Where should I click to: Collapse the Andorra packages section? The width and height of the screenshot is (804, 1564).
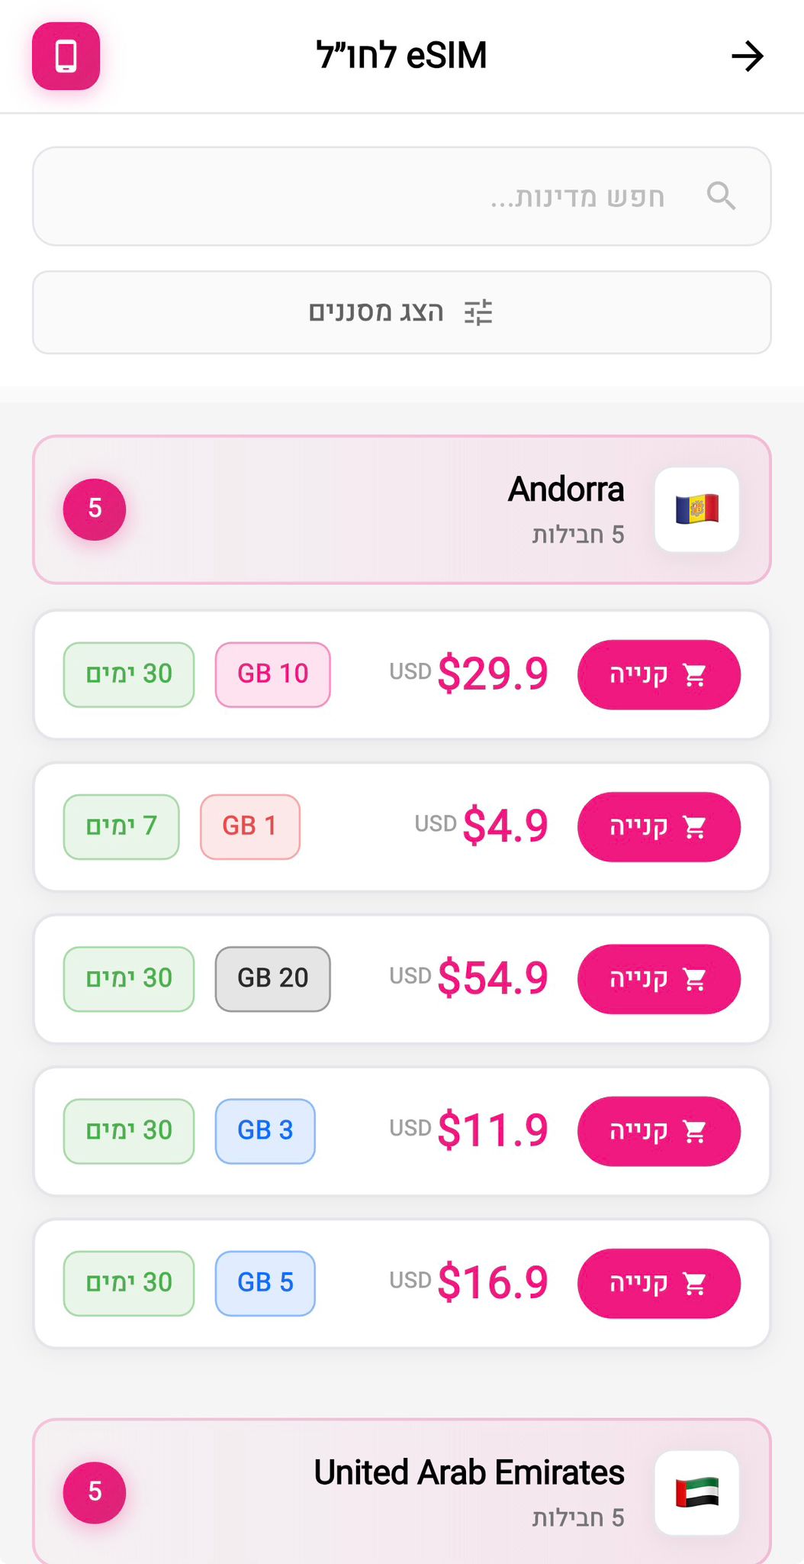pyautogui.click(x=402, y=509)
